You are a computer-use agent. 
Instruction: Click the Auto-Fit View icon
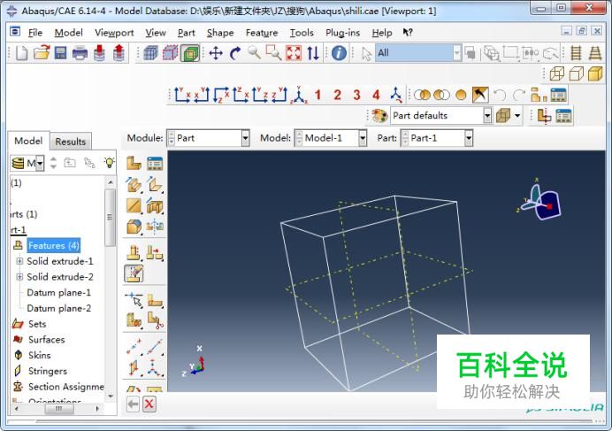click(294, 53)
